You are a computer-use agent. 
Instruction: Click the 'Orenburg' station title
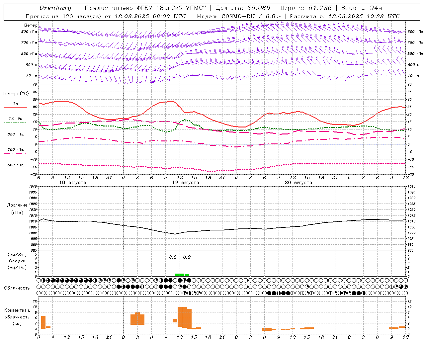click(55, 8)
